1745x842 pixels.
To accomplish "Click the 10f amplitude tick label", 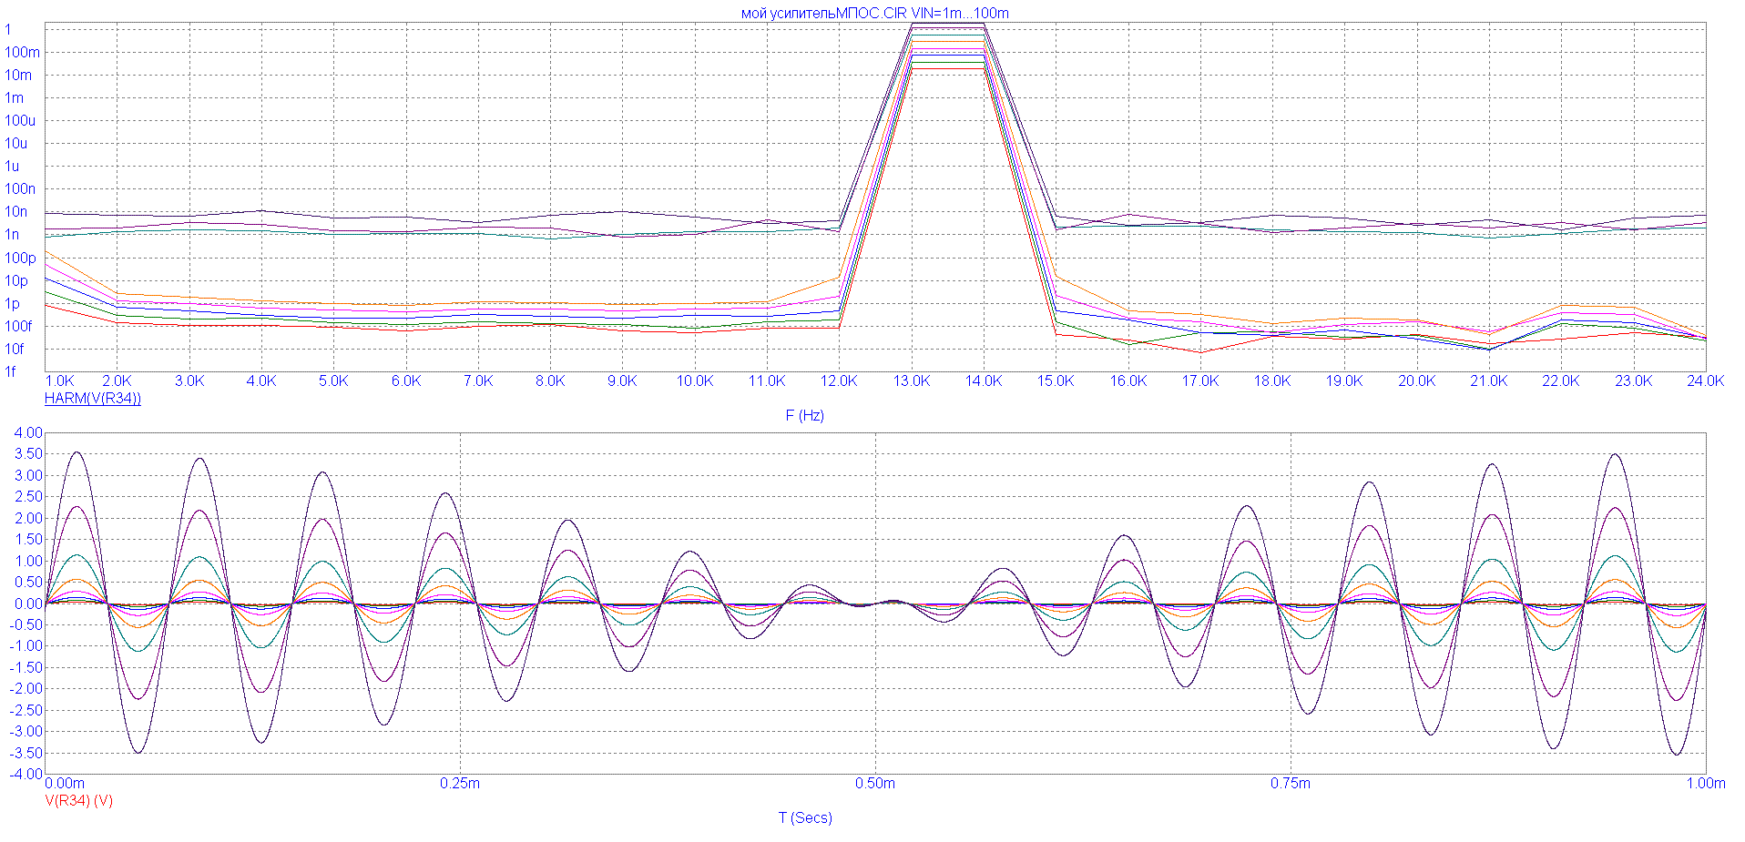I will pos(15,349).
